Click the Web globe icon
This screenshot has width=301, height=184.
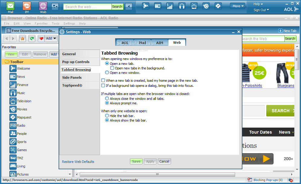pyautogui.click(x=43, y=7)
